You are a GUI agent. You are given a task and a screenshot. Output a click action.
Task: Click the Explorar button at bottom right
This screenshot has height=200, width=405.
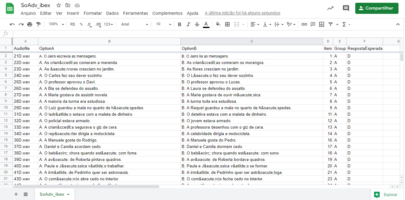[386, 194]
